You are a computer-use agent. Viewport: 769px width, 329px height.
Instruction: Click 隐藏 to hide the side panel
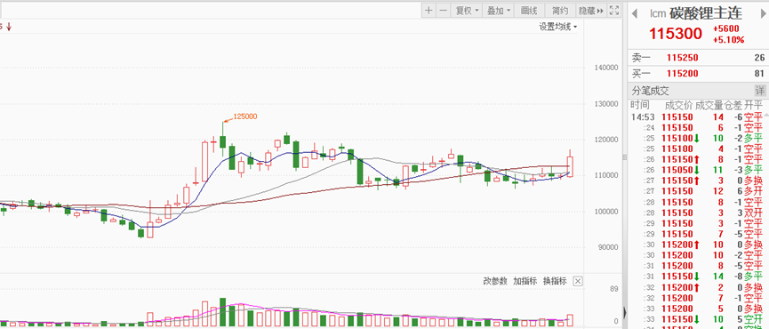click(591, 11)
